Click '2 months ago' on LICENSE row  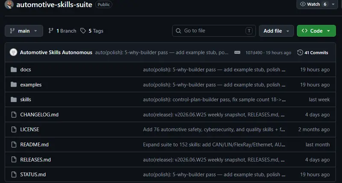314,130
